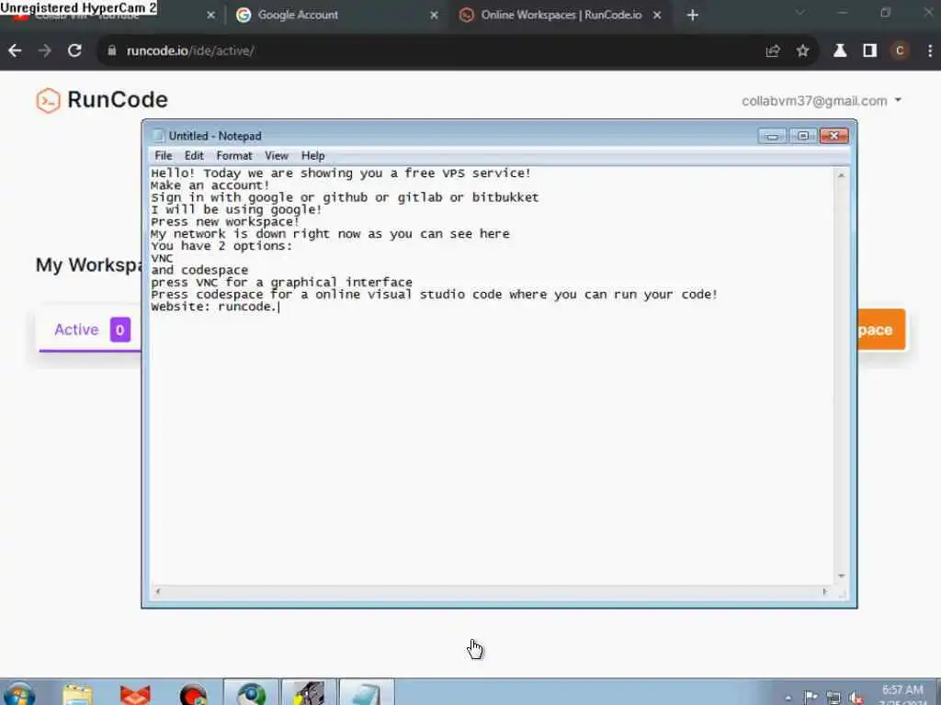Reload the runcode.io page

[x=74, y=51]
